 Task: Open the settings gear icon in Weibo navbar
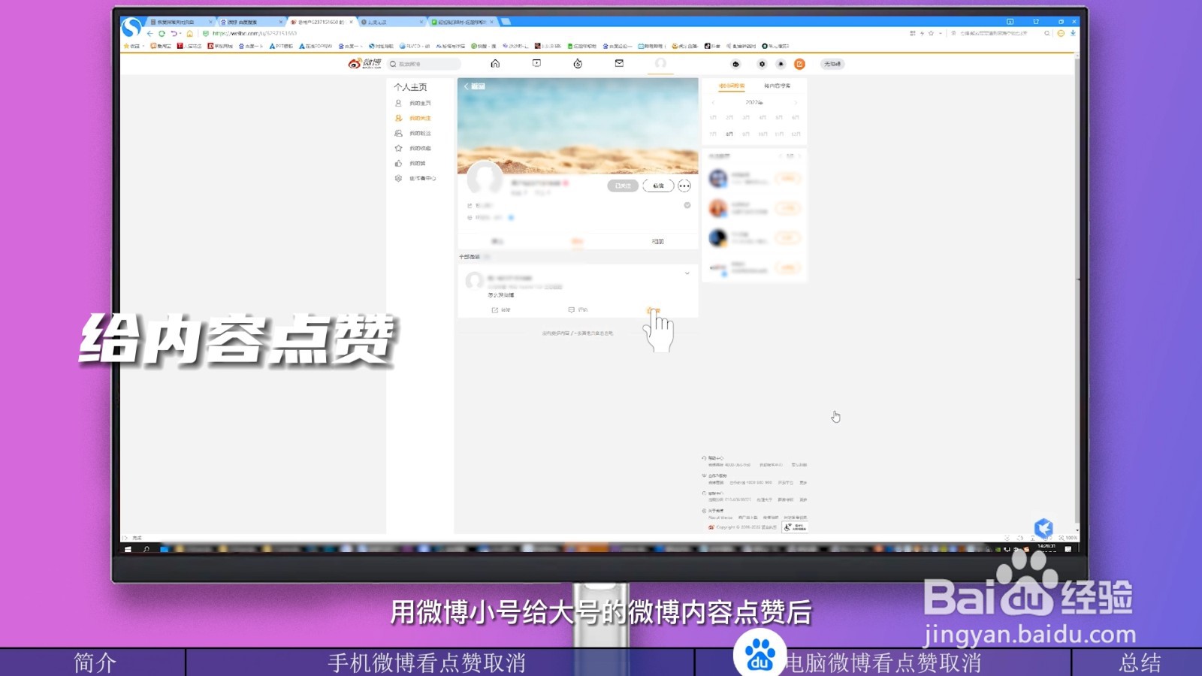click(x=762, y=64)
